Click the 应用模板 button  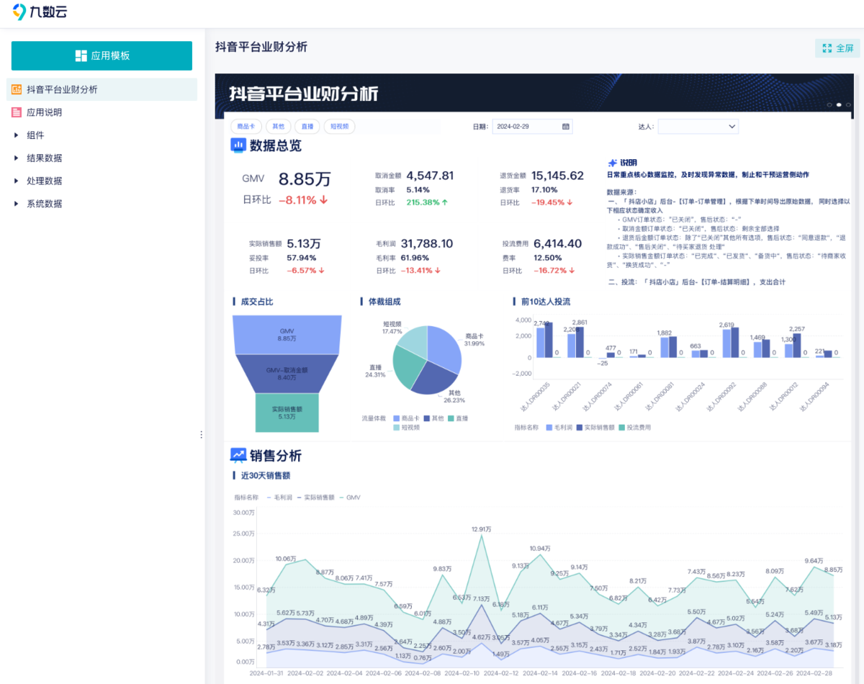coord(102,56)
